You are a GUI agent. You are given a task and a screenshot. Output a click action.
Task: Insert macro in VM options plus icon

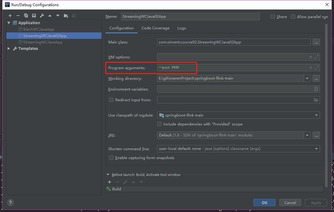[x=310, y=57]
